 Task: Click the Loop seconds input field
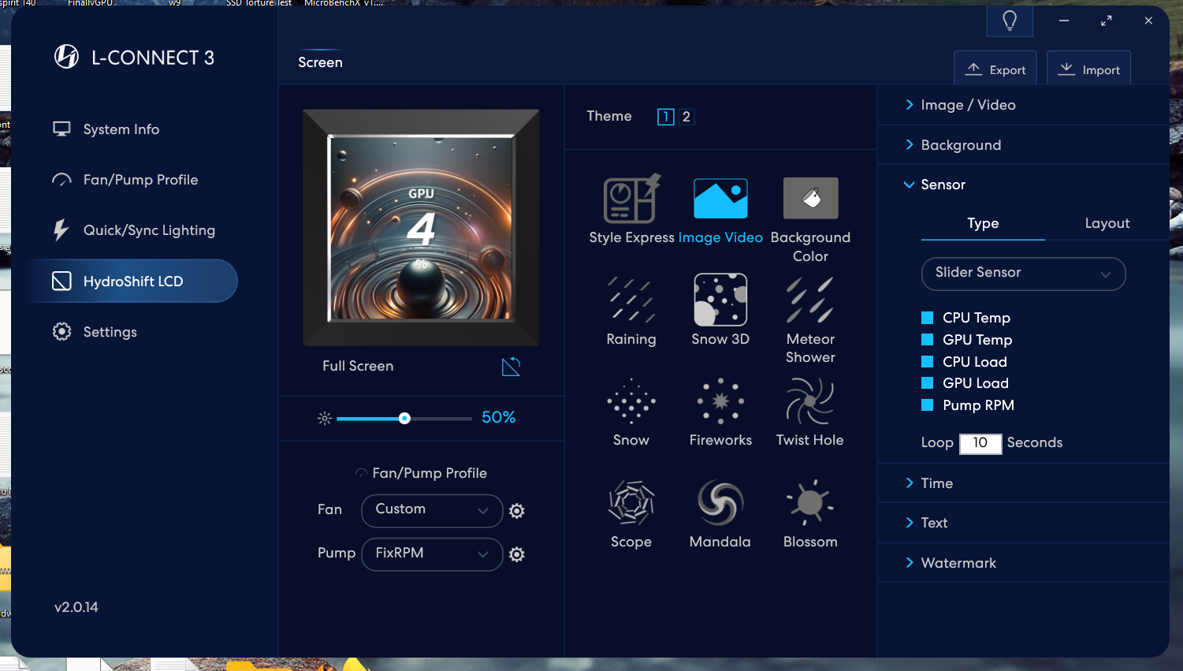(980, 443)
